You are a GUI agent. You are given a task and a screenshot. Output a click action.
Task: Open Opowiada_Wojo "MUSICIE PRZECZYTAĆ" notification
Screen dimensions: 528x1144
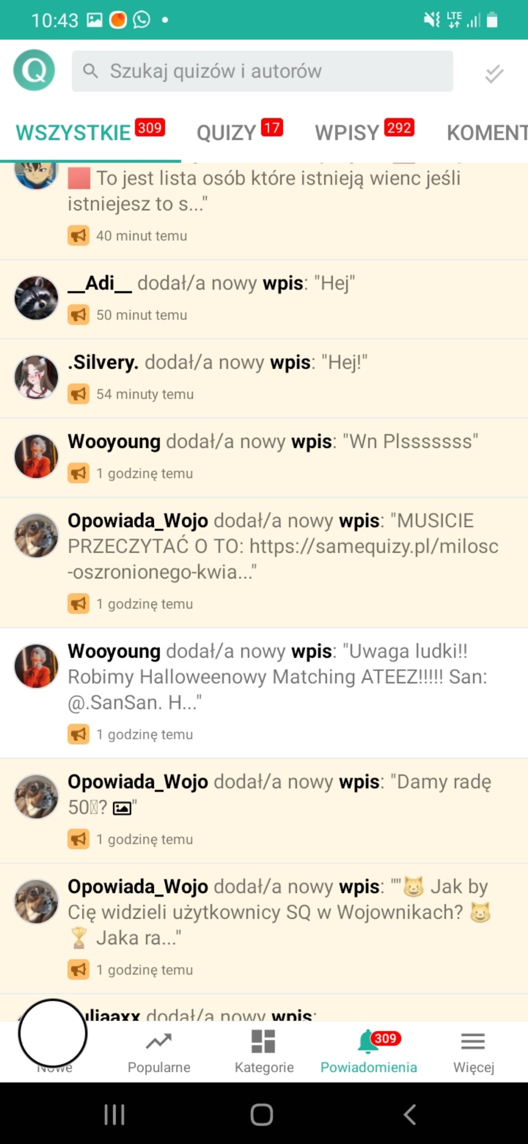[264, 563]
